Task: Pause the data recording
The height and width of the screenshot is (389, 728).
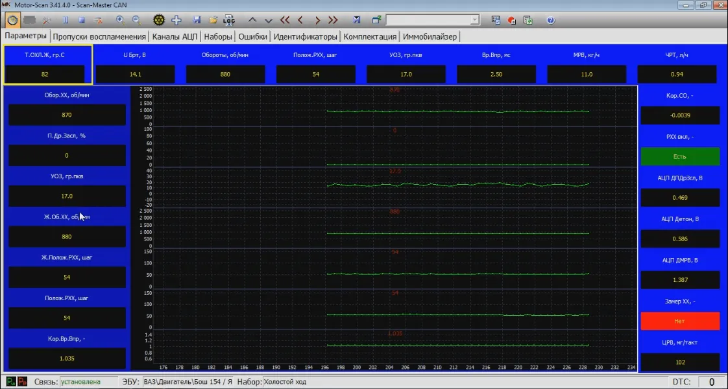Action: coord(66,20)
